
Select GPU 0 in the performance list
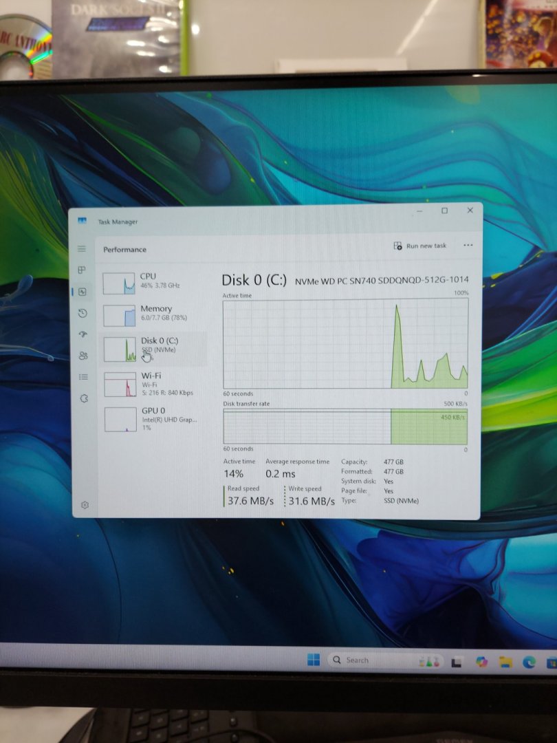click(153, 418)
